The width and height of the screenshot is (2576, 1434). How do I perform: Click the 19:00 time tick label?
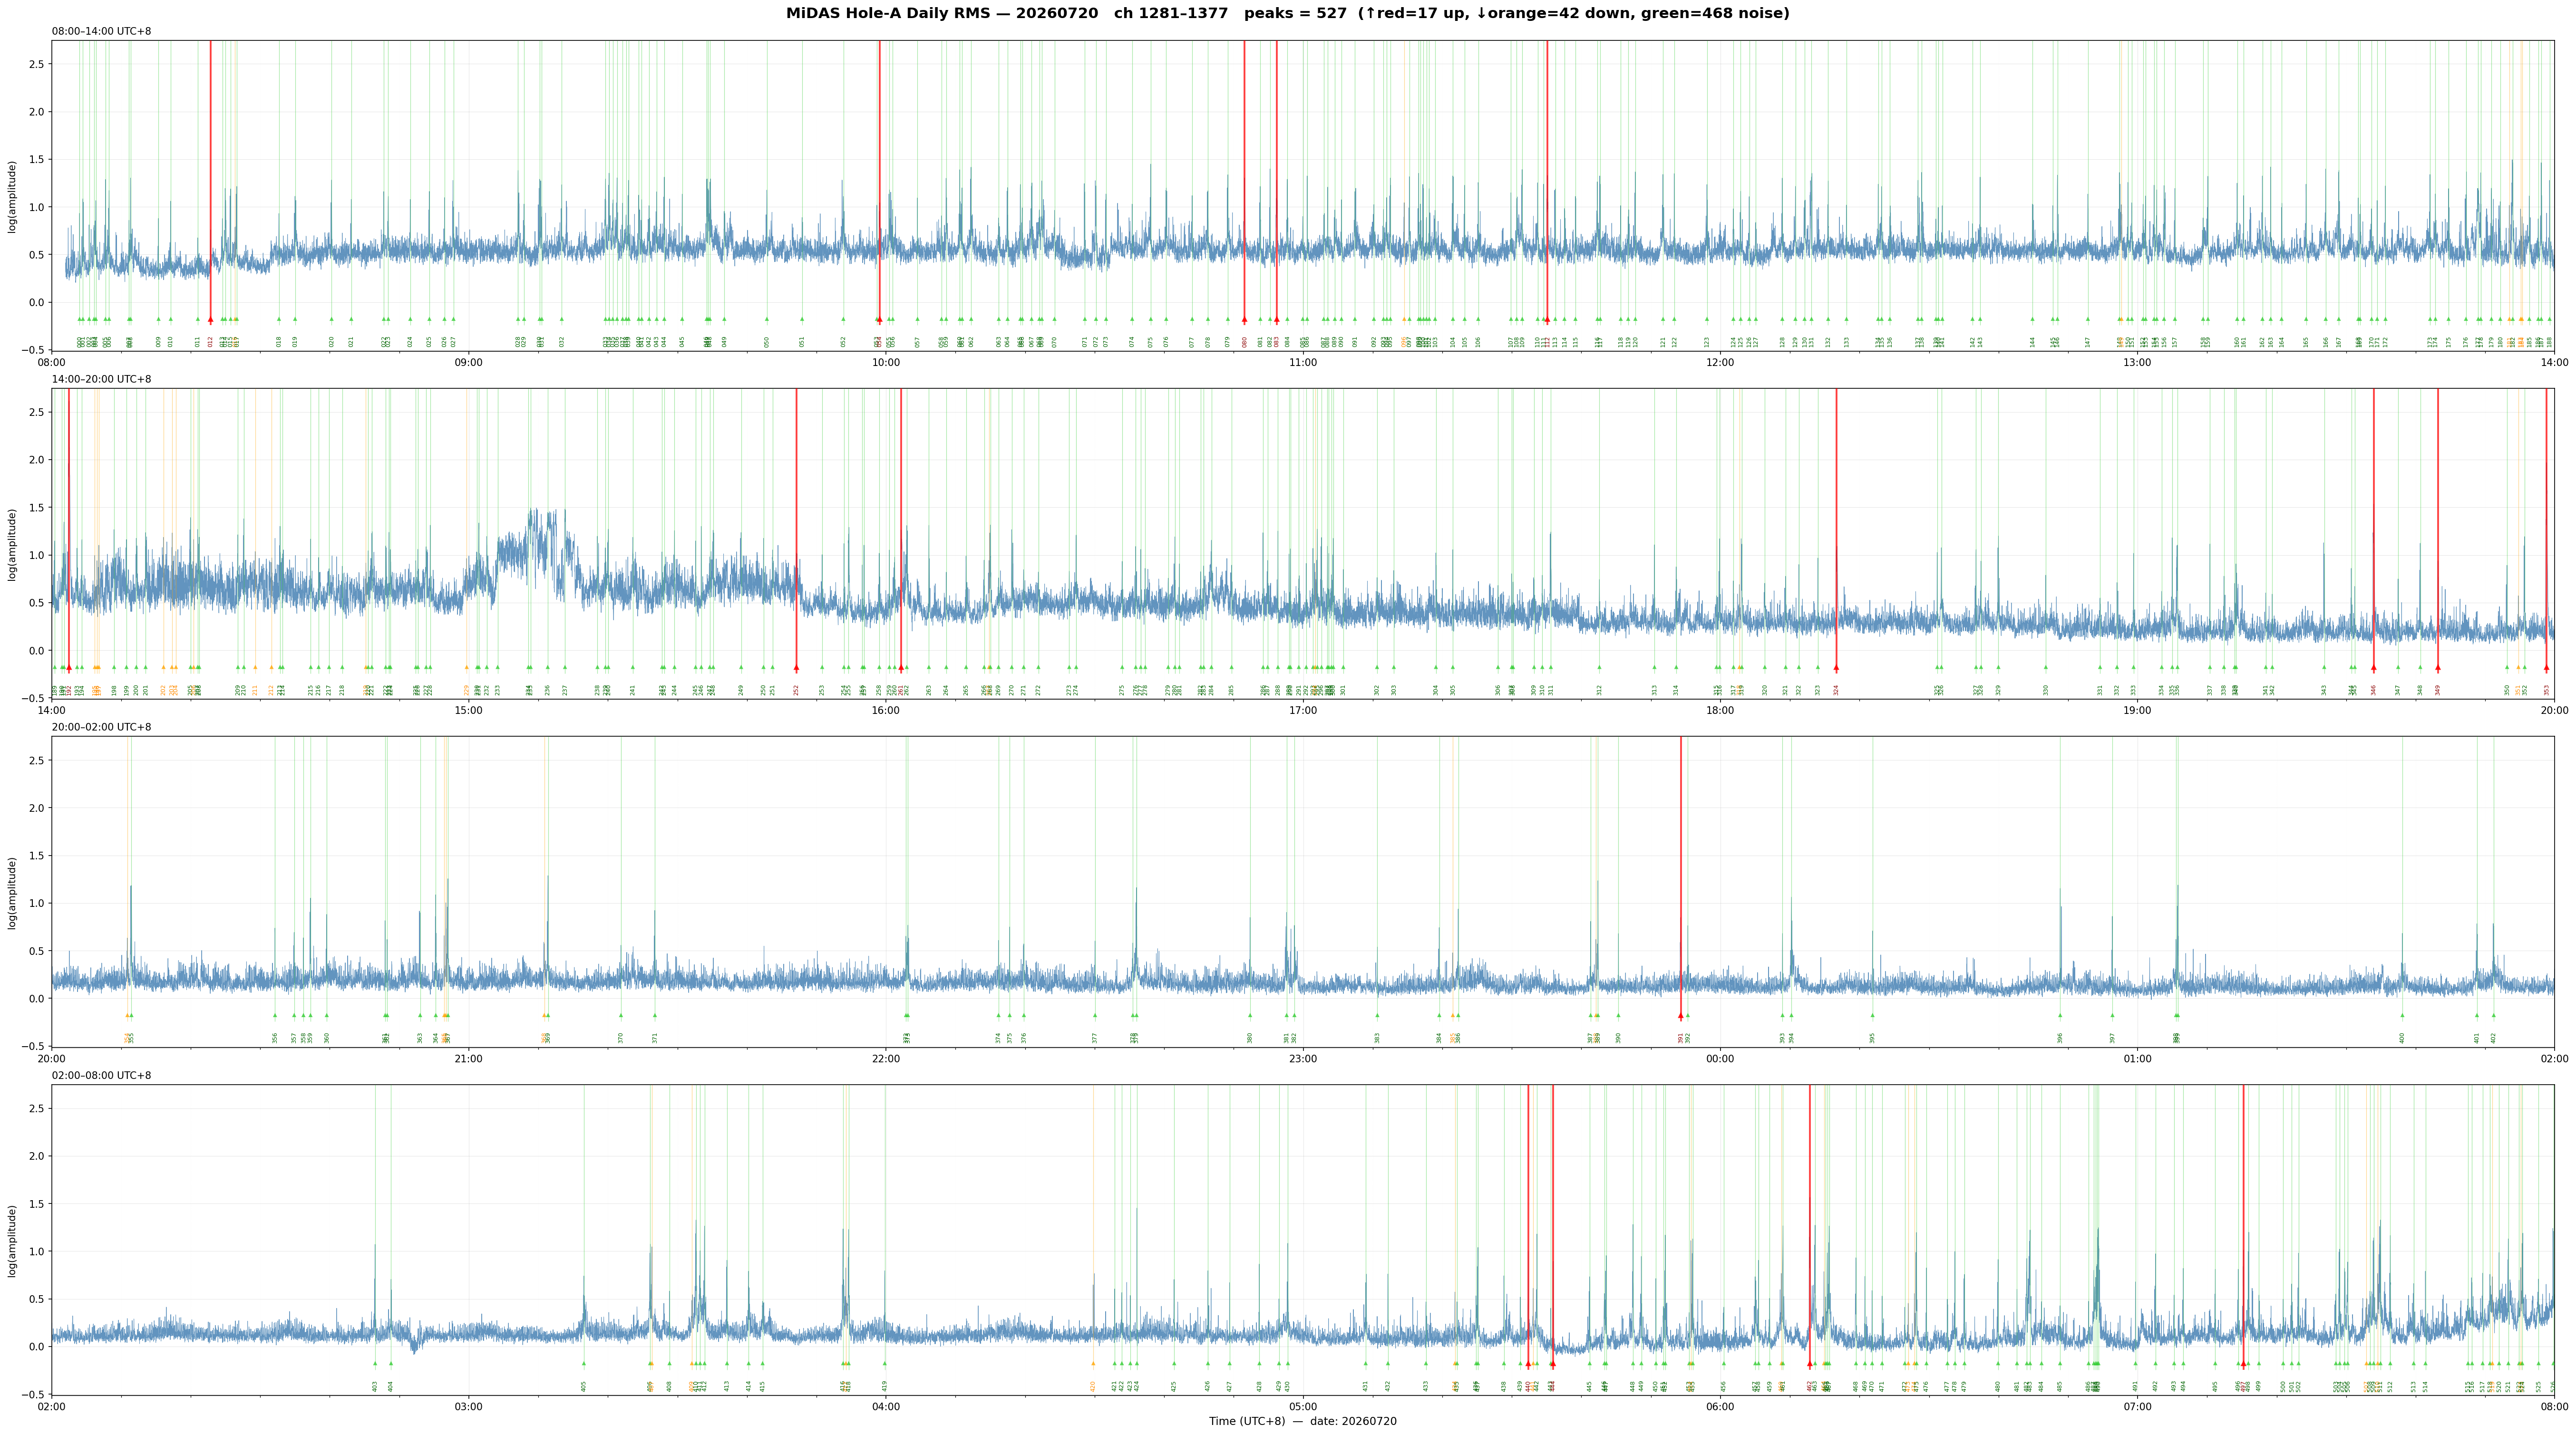coord(2137,711)
